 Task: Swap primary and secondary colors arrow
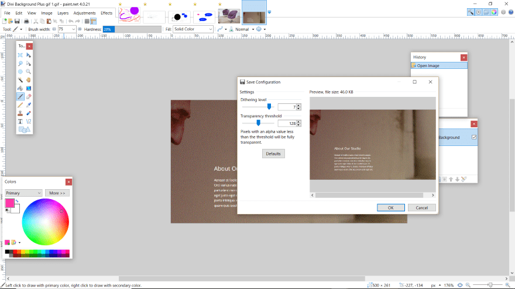(17, 201)
